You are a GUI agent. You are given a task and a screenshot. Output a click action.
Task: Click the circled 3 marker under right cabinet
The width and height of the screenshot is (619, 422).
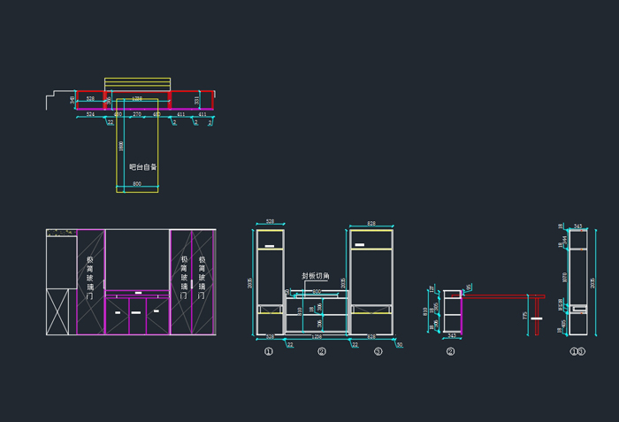378,351
